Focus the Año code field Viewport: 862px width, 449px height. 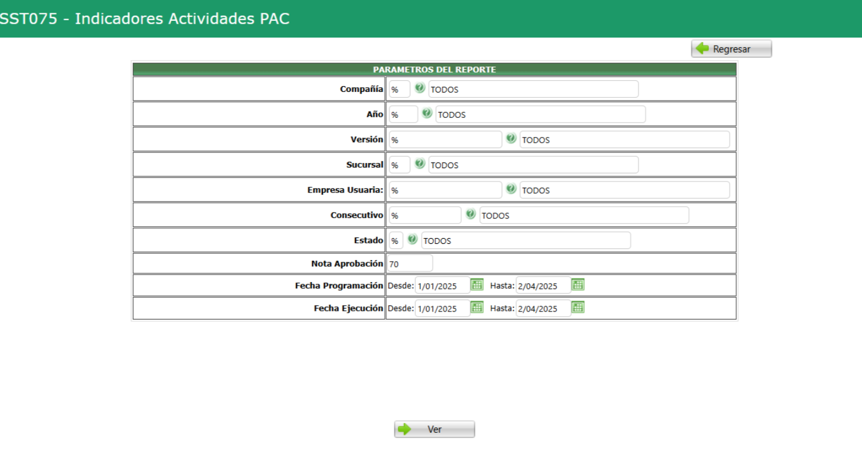(403, 114)
